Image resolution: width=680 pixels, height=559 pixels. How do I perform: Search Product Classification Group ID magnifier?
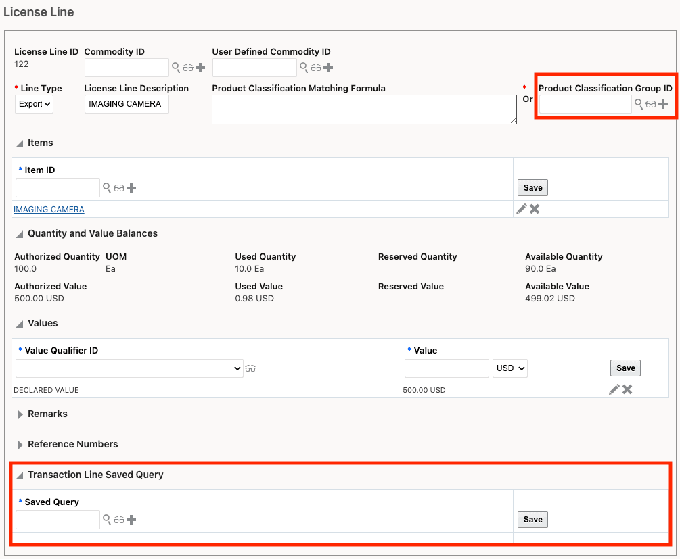click(638, 103)
